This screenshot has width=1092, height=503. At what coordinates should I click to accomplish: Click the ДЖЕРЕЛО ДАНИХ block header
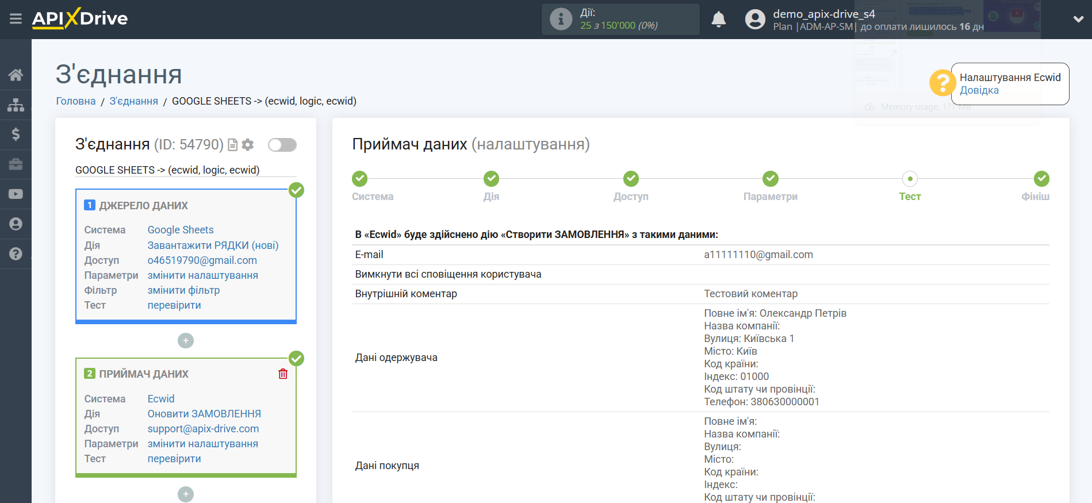coord(144,206)
